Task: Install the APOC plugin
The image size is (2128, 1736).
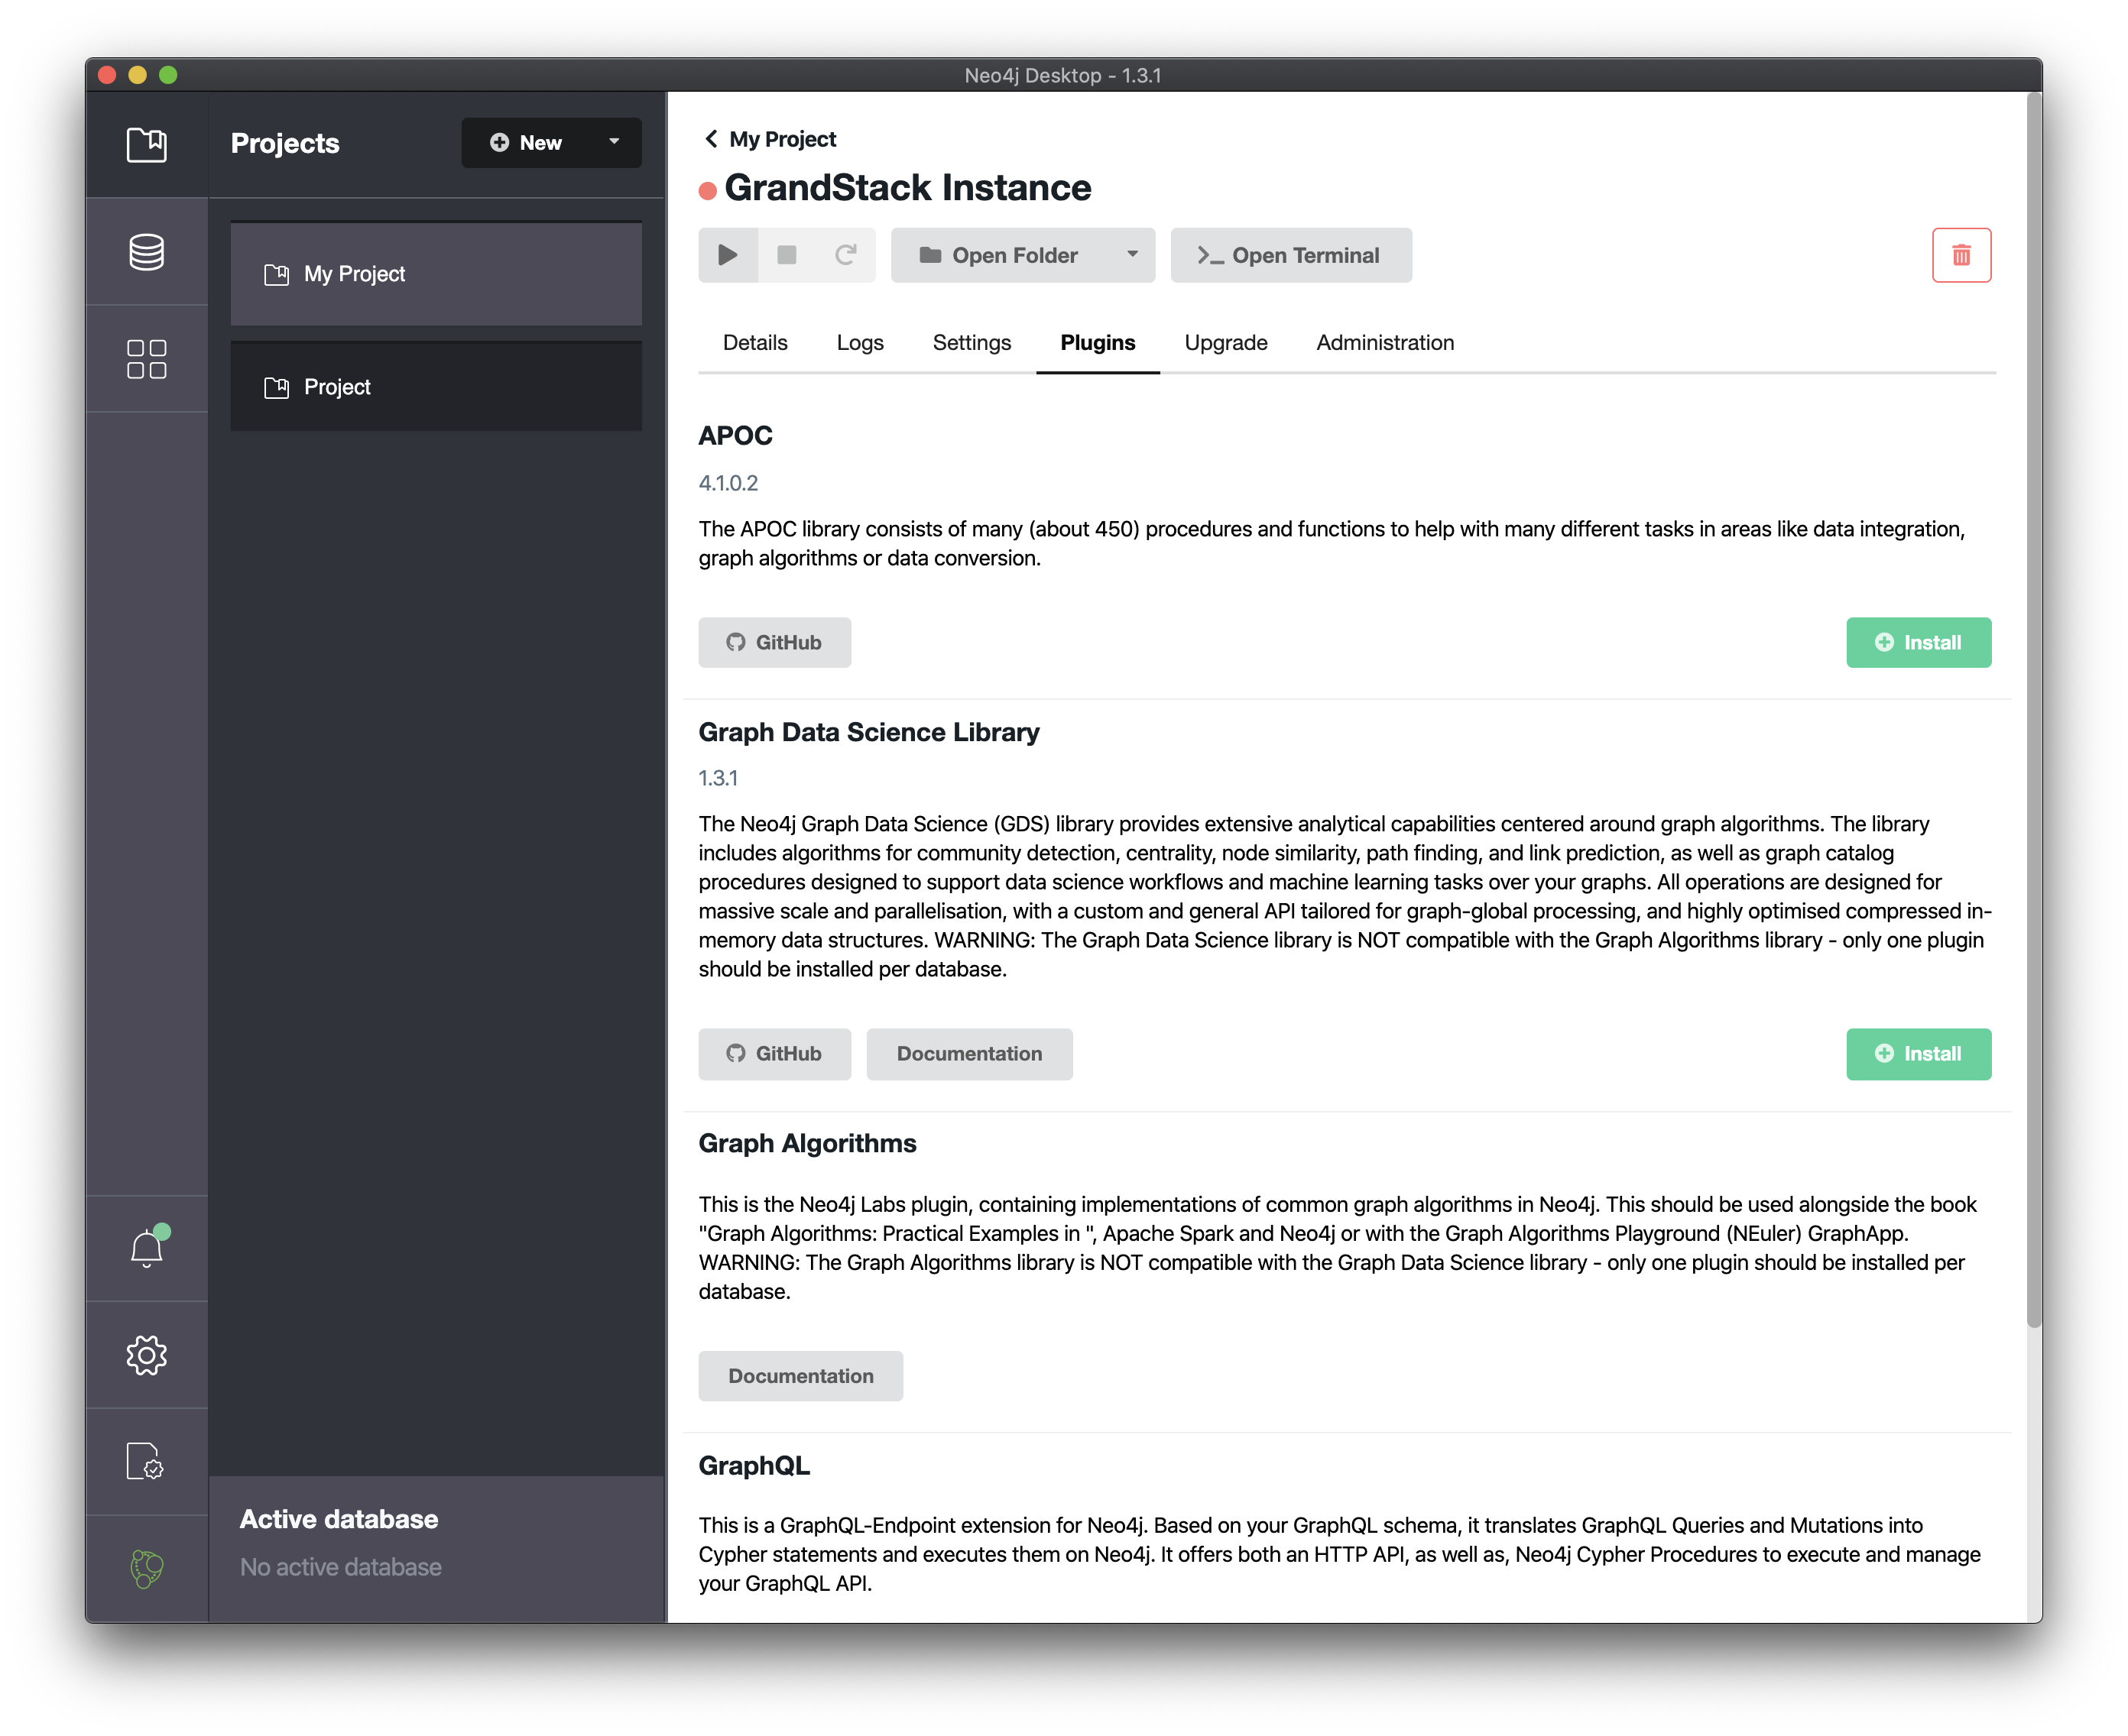Action: (x=1917, y=642)
